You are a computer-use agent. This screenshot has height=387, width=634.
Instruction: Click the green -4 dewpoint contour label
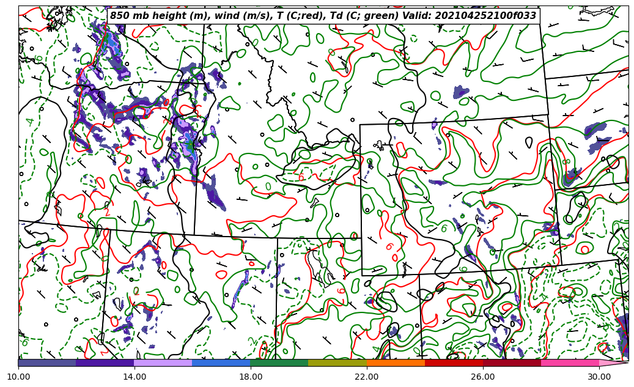(30, 120)
